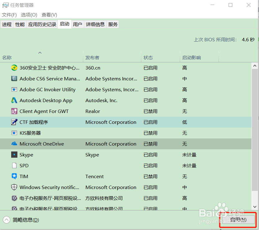Select the 360安全卫士 安全防护中心 row name
This screenshot has height=230, width=259.
click(x=49, y=68)
